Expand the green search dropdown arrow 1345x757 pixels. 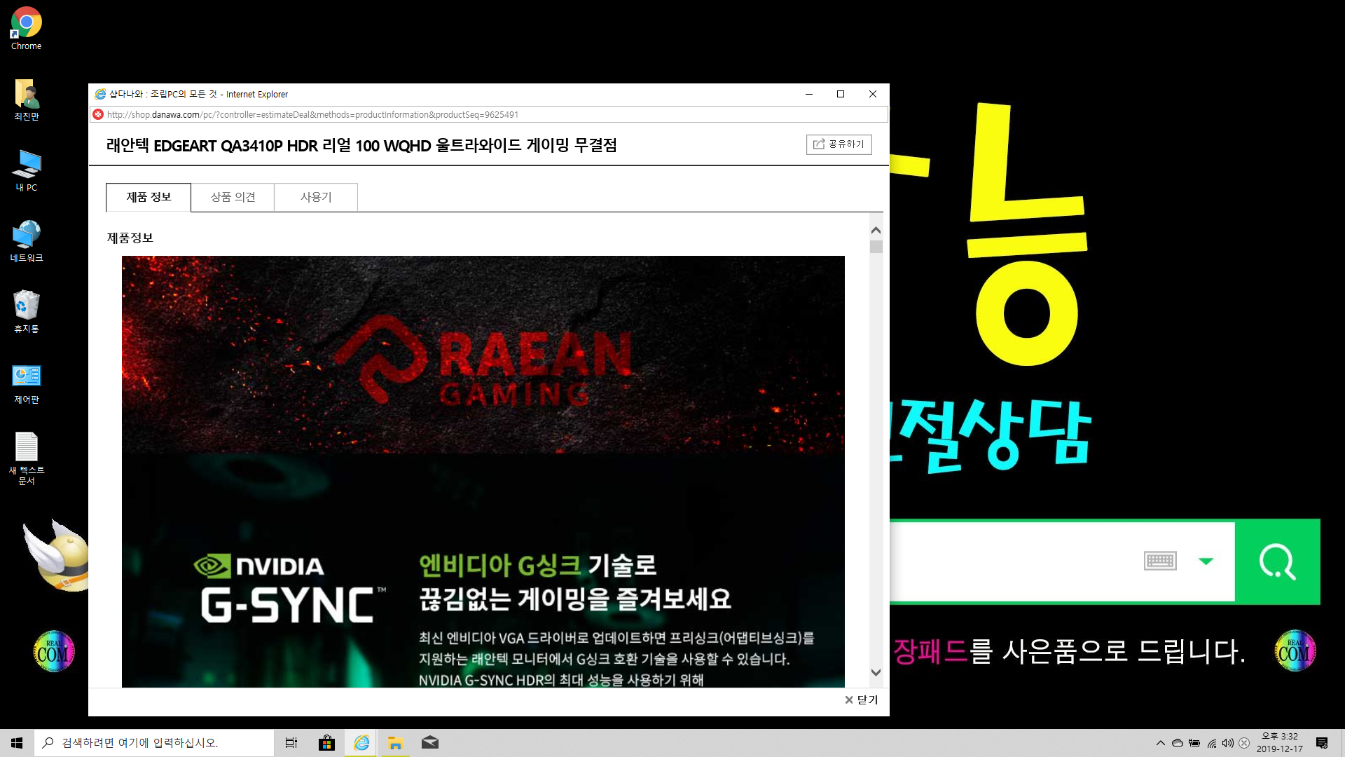[1206, 561]
